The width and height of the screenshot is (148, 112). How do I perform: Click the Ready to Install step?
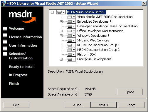pyautogui.click(x=22, y=67)
